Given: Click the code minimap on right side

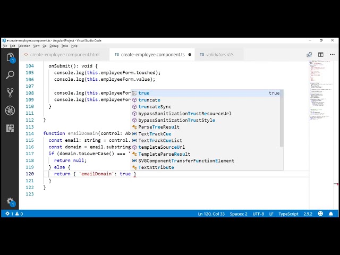Looking at the screenshot, I should [x=321, y=91].
